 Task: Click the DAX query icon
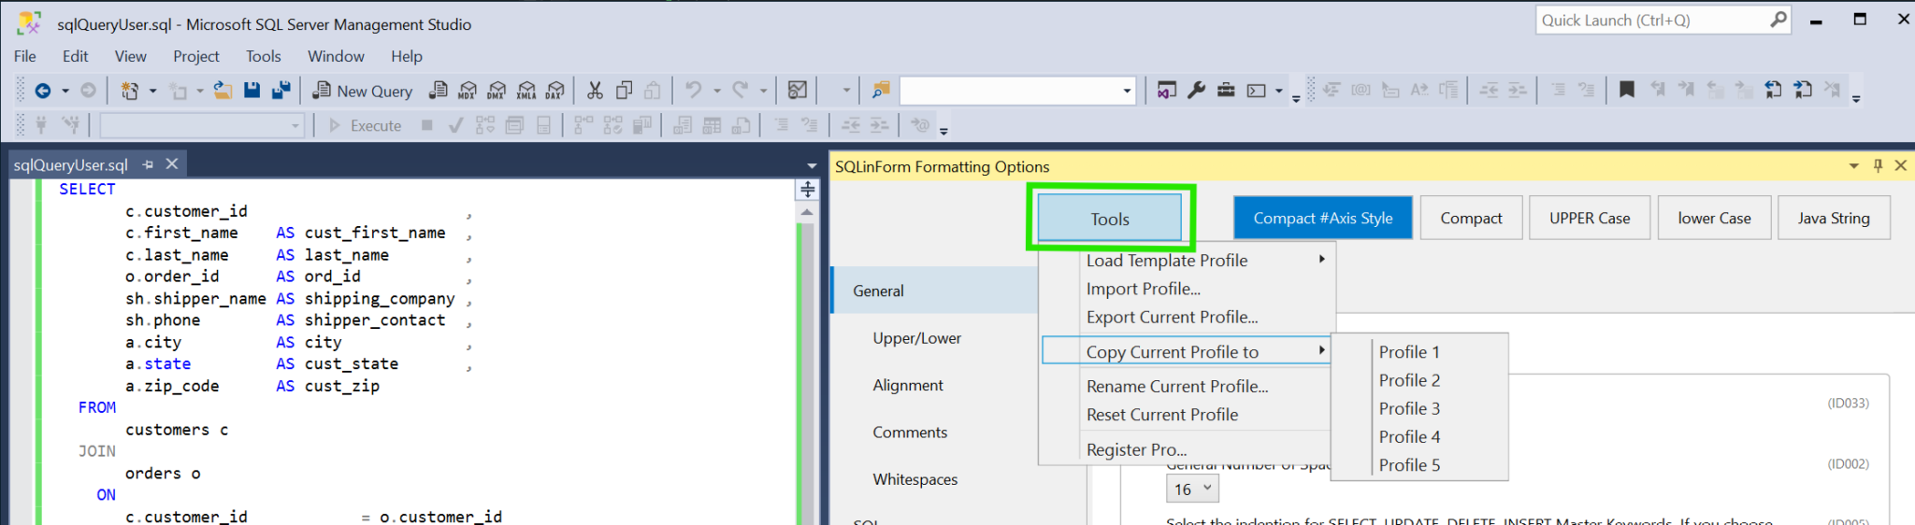(555, 91)
